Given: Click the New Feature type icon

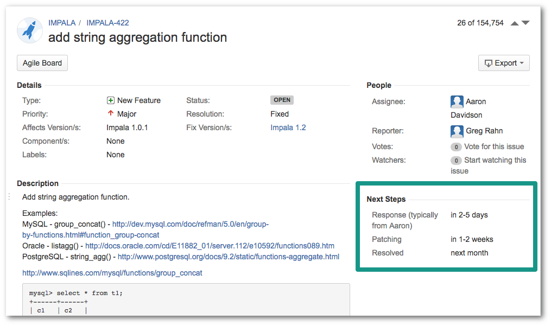Looking at the screenshot, I should tap(110, 100).
